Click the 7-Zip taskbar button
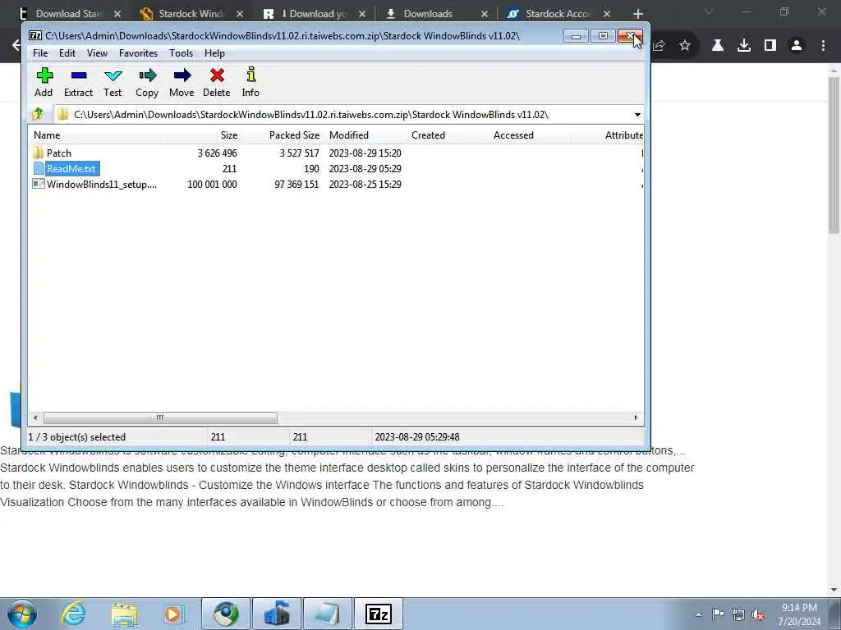 click(378, 614)
